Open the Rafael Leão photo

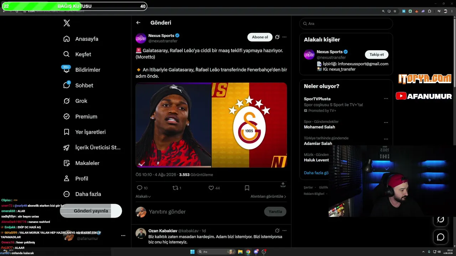[173, 125]
